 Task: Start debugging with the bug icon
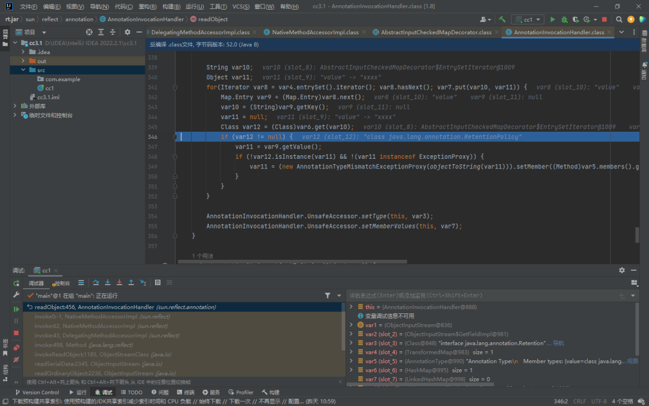[x=564, y=19]
